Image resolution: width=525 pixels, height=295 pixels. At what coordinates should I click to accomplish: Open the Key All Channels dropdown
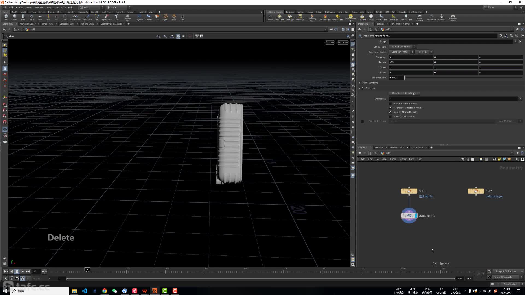pyautogui.click(x=507, y=277)
